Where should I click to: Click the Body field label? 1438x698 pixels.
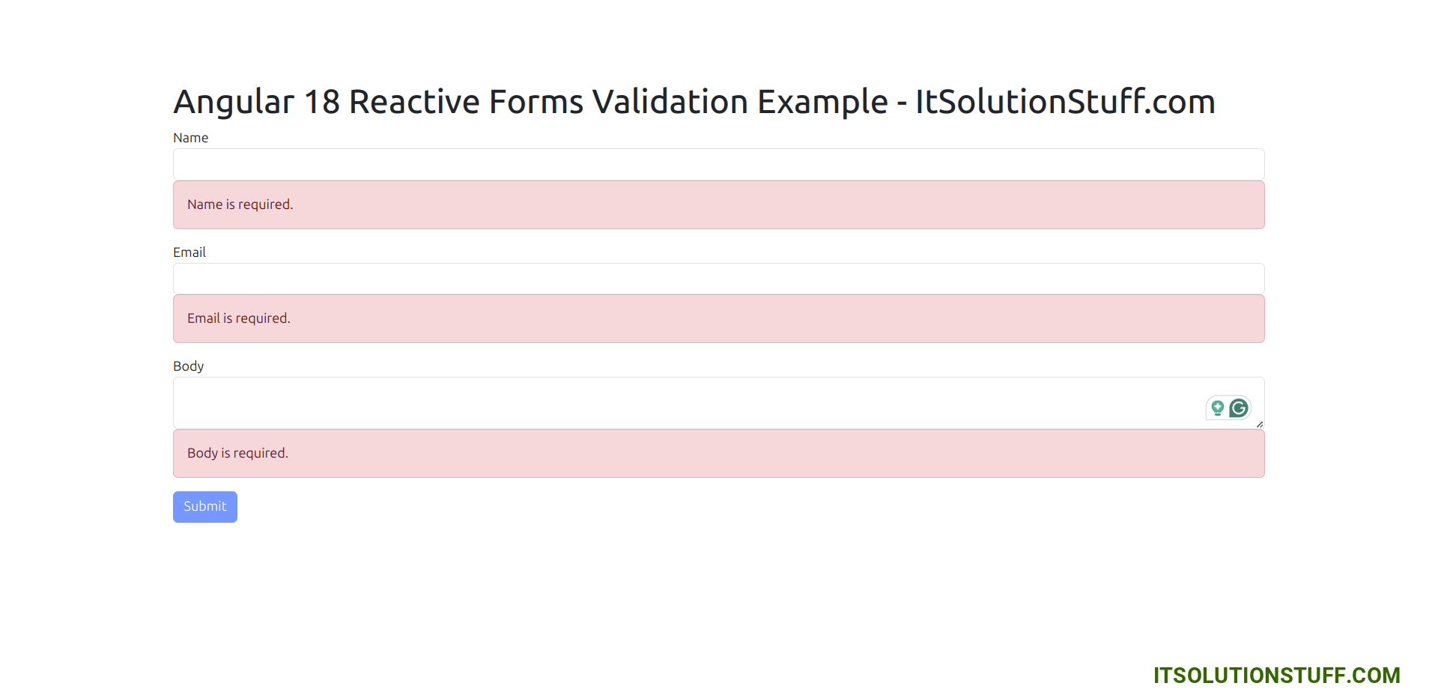(x=188, y=366)
